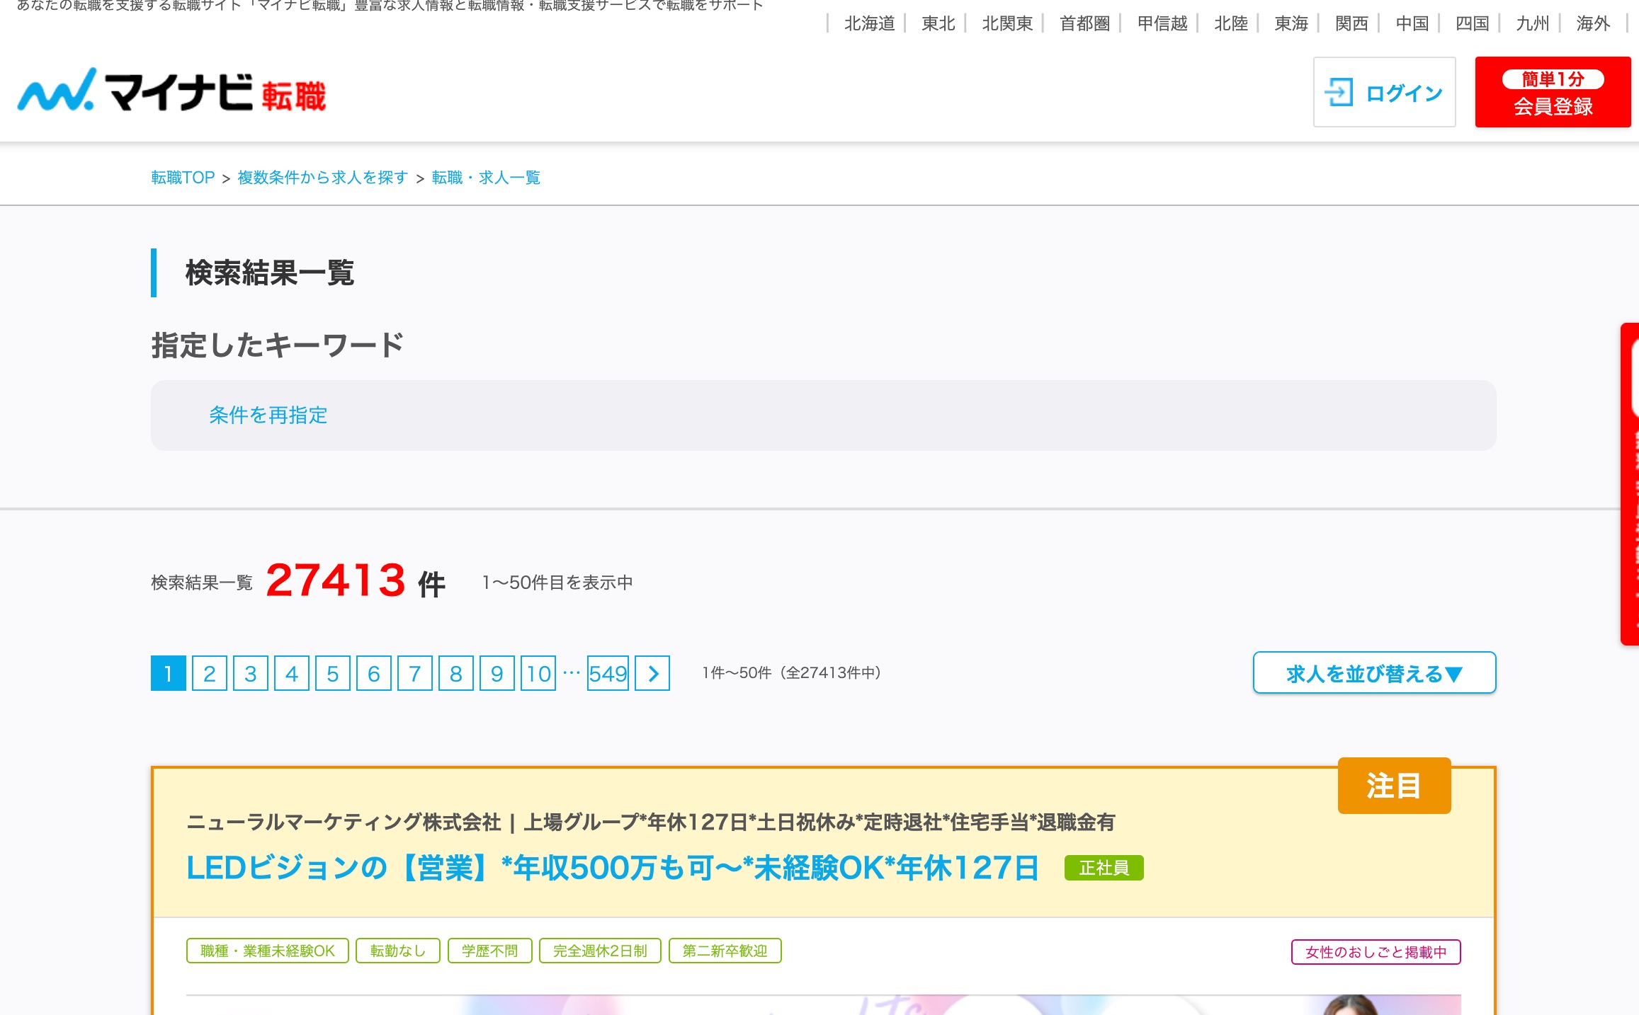
Task: Select the 関西 region menu item
Action: click(x=1351, y=24)
